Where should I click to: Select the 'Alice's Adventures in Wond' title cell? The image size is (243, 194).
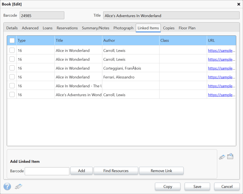coord(78,95)
